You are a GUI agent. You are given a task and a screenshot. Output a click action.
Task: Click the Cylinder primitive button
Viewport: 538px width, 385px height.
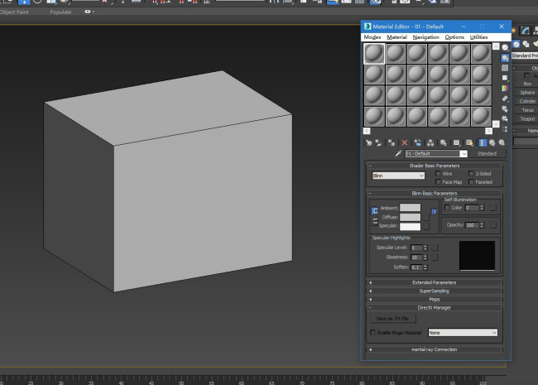(x=527, y=101)
